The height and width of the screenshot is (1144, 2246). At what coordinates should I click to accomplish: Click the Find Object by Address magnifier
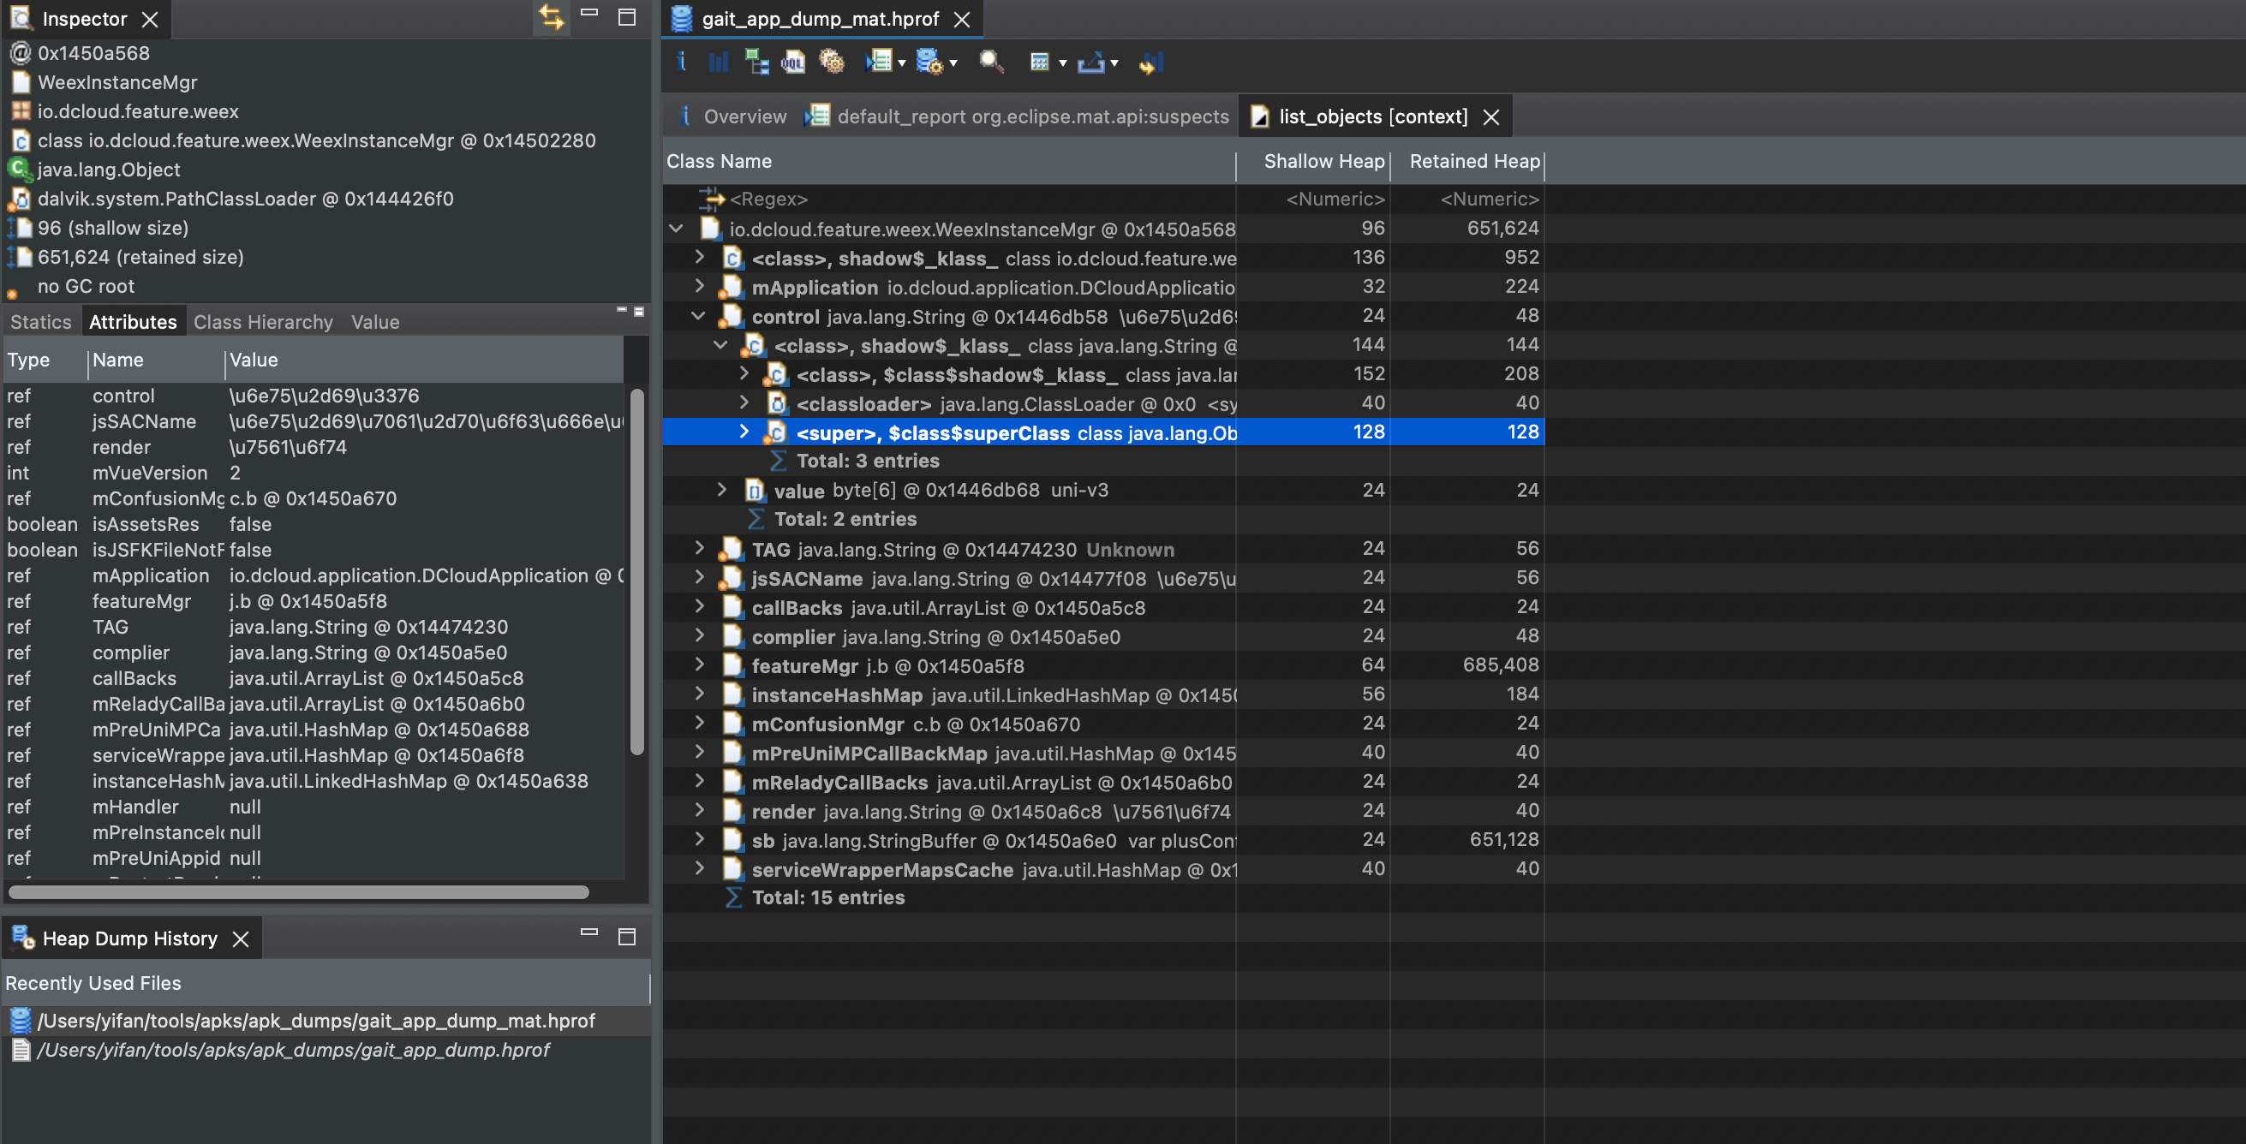[991, 62]
